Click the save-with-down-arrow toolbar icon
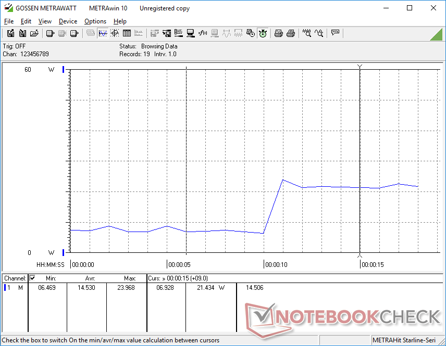The width and height of the screenshot is (446, 346). click(22, 33)
